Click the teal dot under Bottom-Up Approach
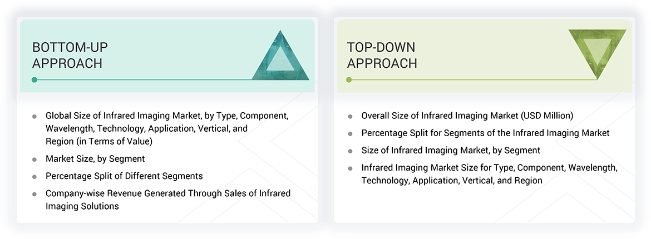Image resolution: width=651 pixels, height=239 pixels. [x=34, y=80]
